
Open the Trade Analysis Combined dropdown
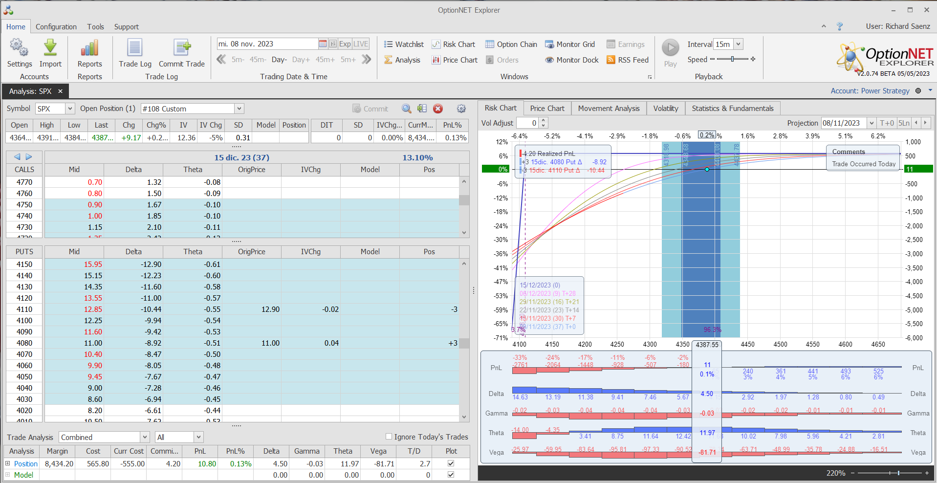click(145, 437)
